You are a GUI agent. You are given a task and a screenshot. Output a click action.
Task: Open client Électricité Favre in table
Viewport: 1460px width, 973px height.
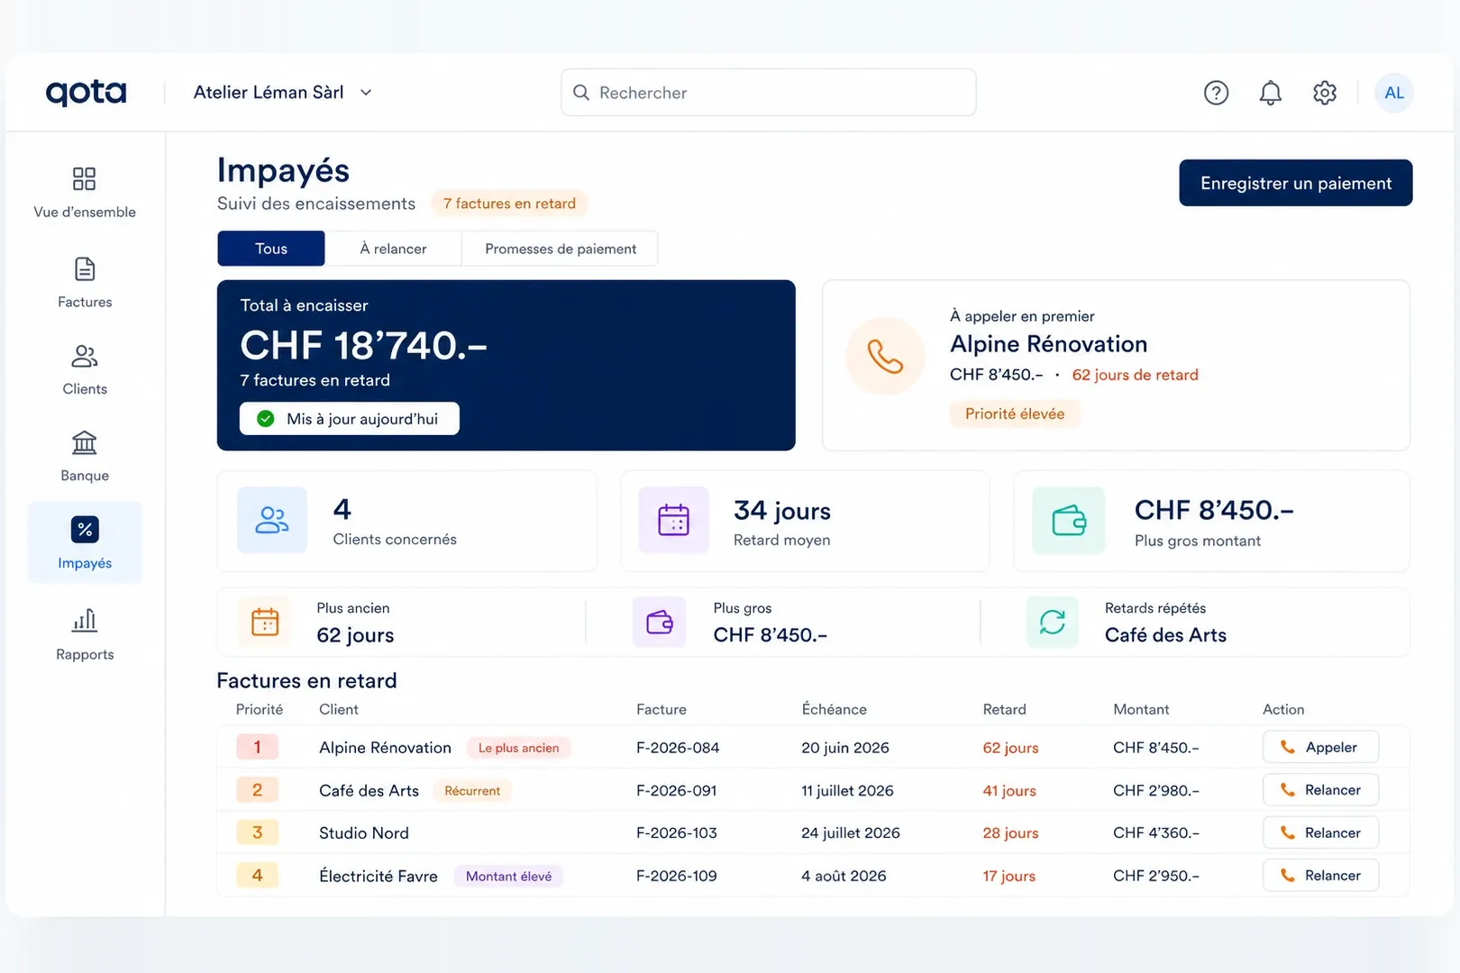pyautogui.click(x=379, y=877)
